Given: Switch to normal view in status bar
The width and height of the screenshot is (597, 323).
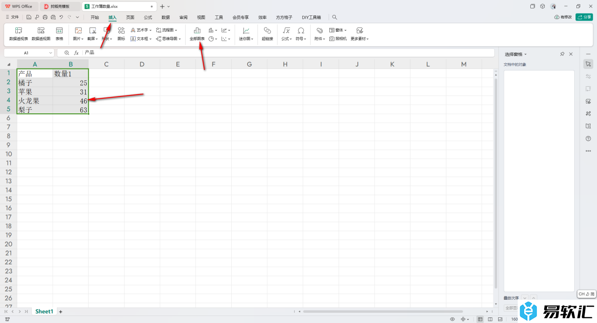Looking at the screenshot, I should point(480,319).
